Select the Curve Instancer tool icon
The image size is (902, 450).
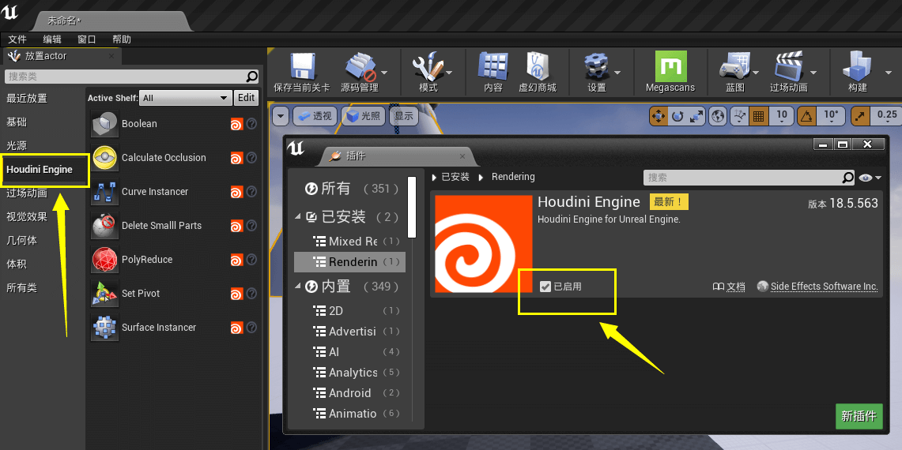coord(104,191)
